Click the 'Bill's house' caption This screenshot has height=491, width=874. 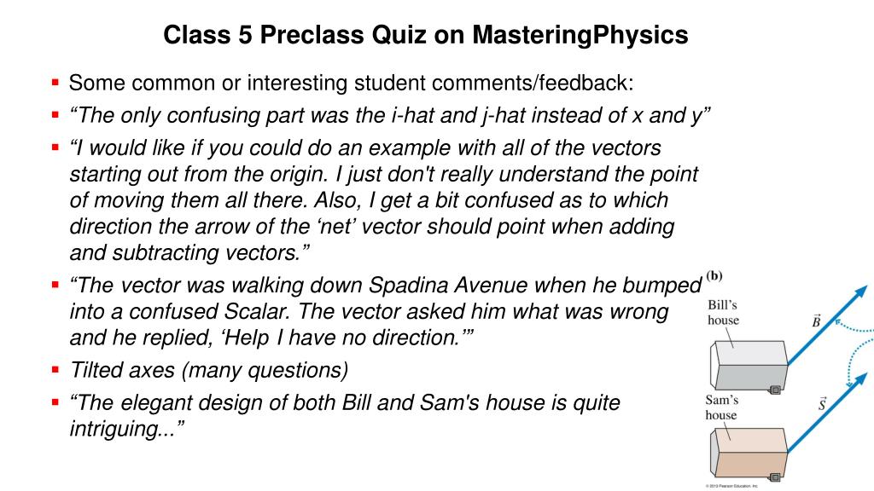[722, 313]
